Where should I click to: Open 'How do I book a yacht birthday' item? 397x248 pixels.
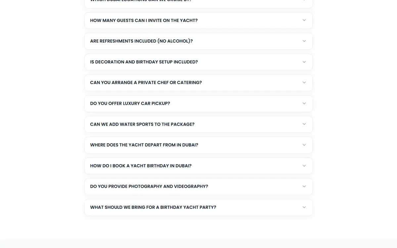[x=198, y=166]
